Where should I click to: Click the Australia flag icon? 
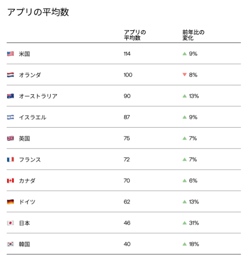tap(10, 96)
